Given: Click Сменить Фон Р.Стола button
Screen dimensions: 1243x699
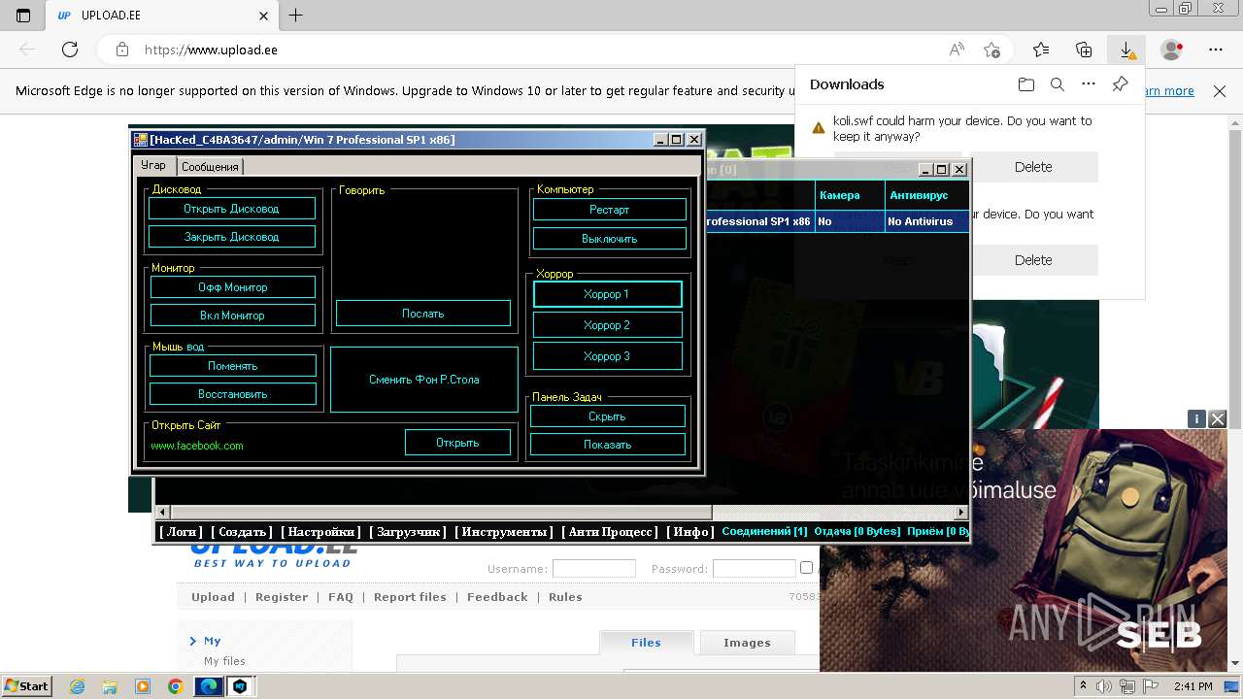Looking at the screenshot, I should [424, 380].
